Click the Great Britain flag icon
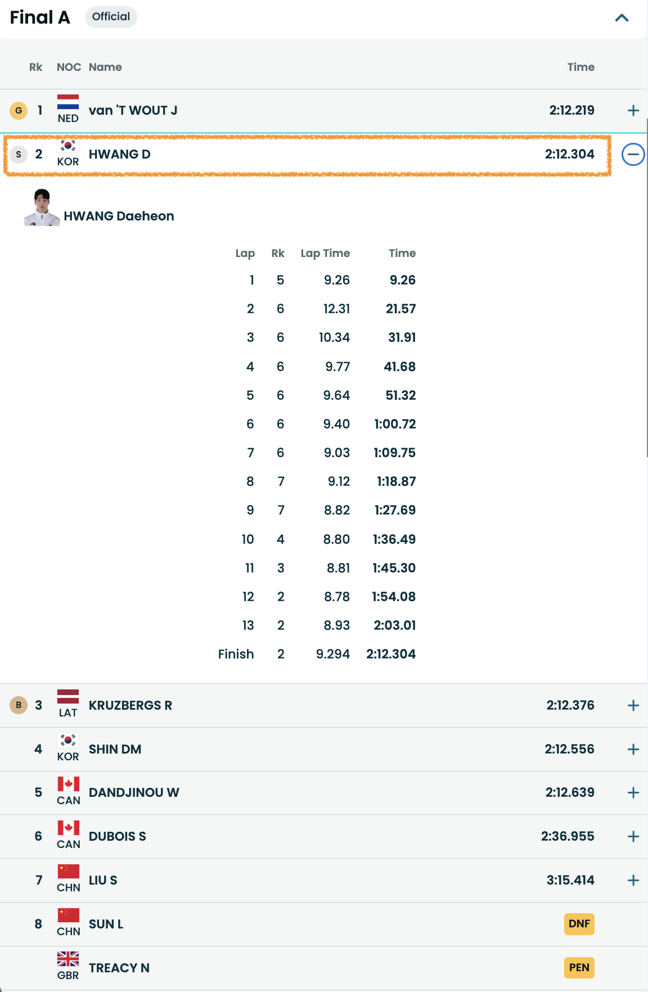 [x=68, y=959]
